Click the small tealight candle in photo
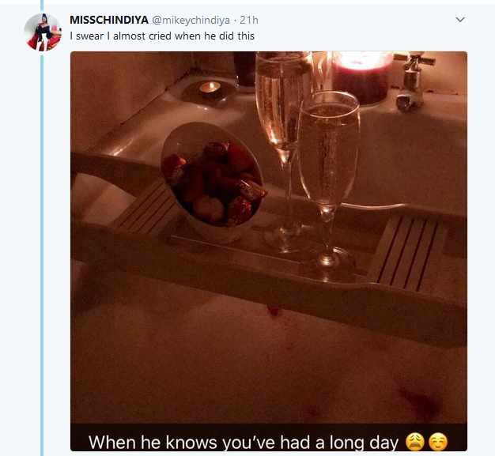The width and height of the screenshot is (495, 456). pyautogui.click(x=210, y=87)
